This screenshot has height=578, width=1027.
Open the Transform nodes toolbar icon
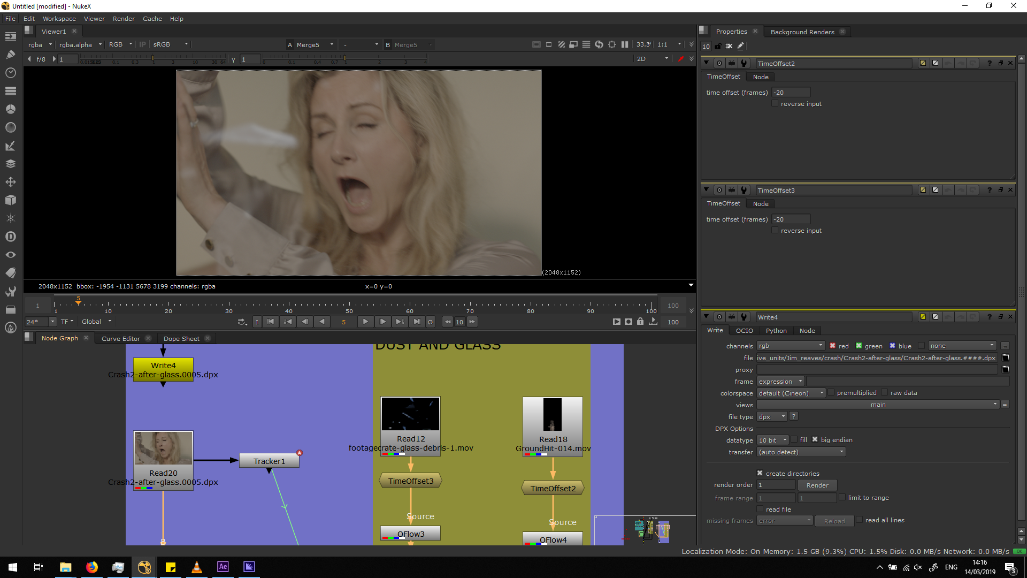10,182
